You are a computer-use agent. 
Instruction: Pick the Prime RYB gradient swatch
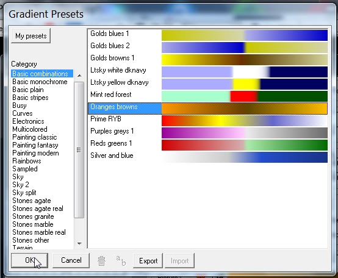coord(245,121)
